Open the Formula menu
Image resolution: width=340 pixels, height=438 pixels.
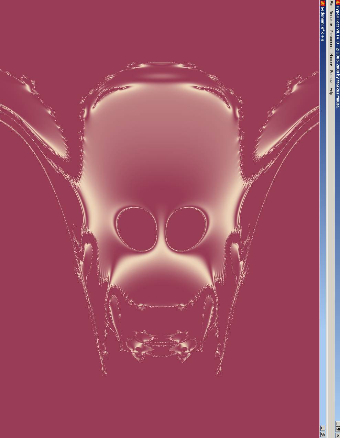pyautogui.click(x=331, y=77)
